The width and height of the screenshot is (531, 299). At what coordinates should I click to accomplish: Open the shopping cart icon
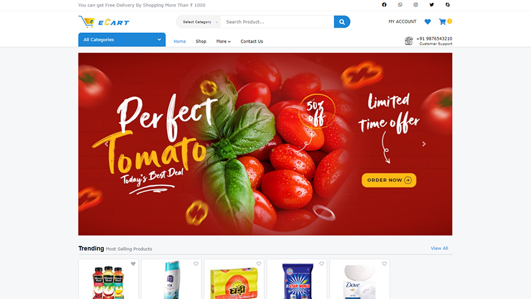442,22
